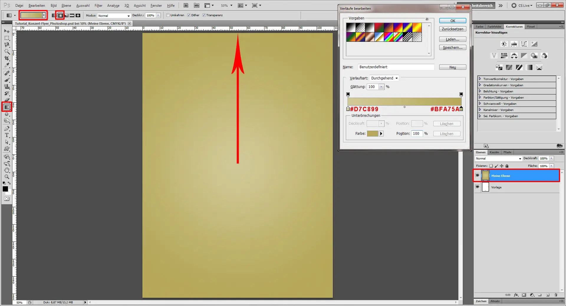Image resolution: width=566 pixels, height=306 pixels.
Task: Click the layer styles fx icon
Action: 516,295
